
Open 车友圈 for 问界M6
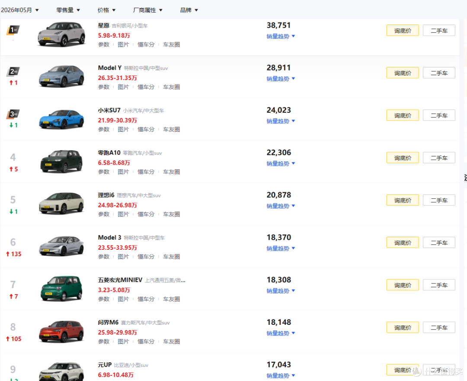coord(172,342)
